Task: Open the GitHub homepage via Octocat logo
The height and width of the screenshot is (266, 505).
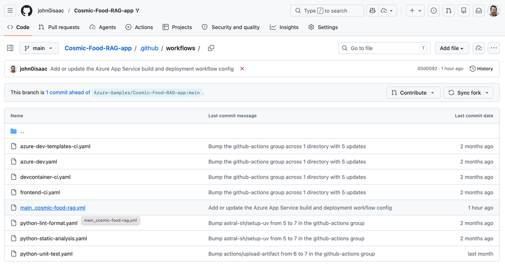Action: click(26, 11)
